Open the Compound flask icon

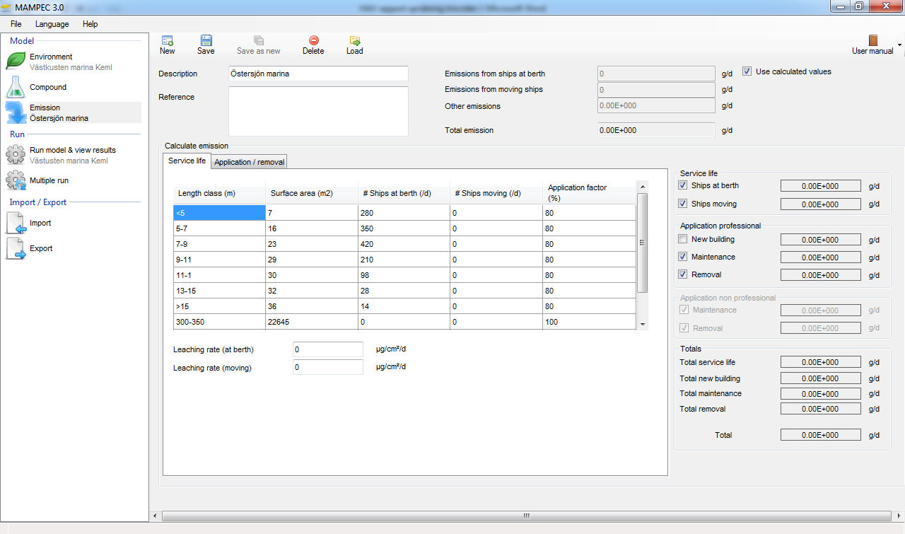point(16,87)
